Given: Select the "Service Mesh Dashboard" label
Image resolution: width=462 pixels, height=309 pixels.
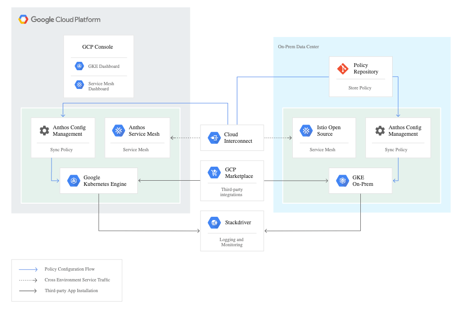Looking at the screenshot, I should point(101,86).
